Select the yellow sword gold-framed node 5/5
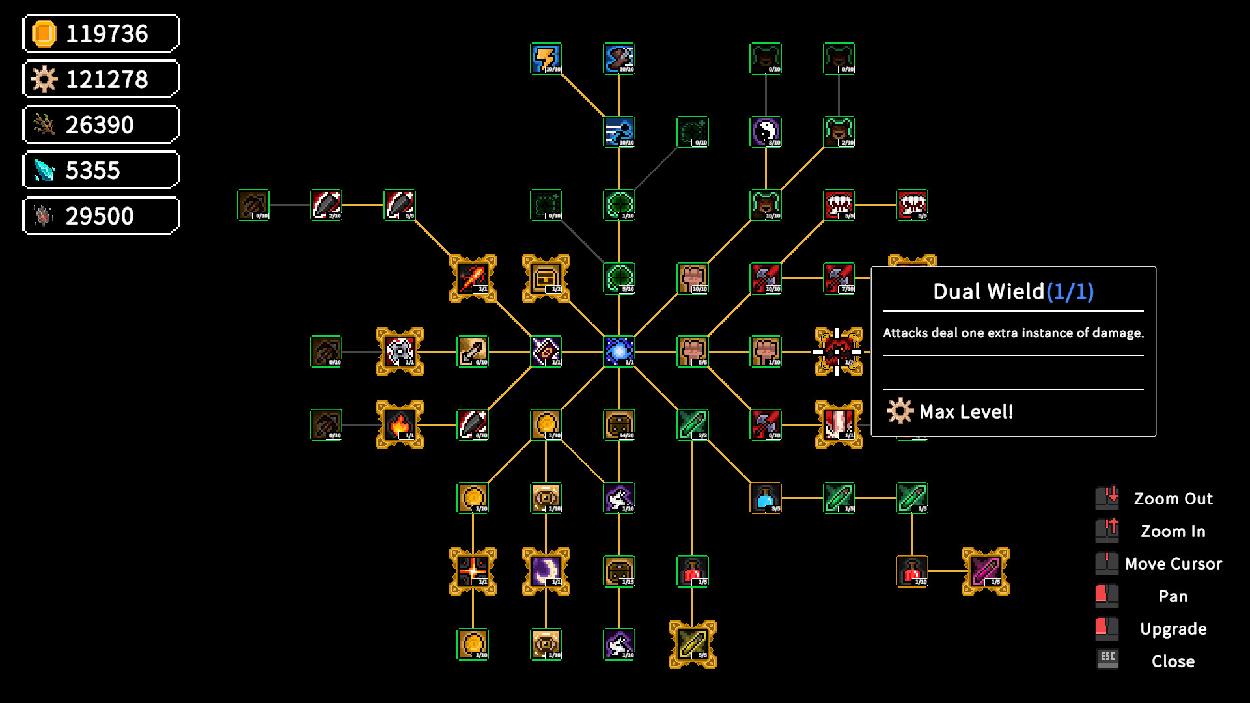This screenshot has width=1250, height=703. point(692,644)
